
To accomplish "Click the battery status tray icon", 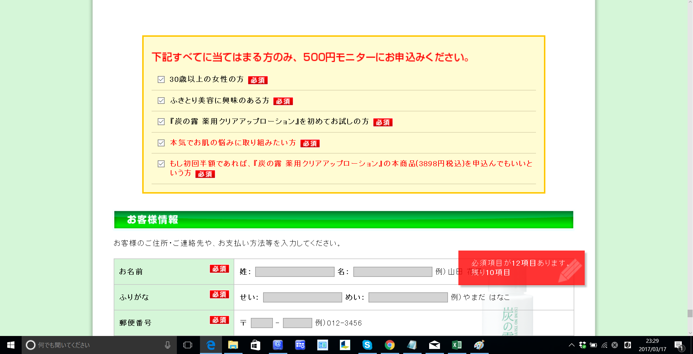I will (x=593, y=345).
